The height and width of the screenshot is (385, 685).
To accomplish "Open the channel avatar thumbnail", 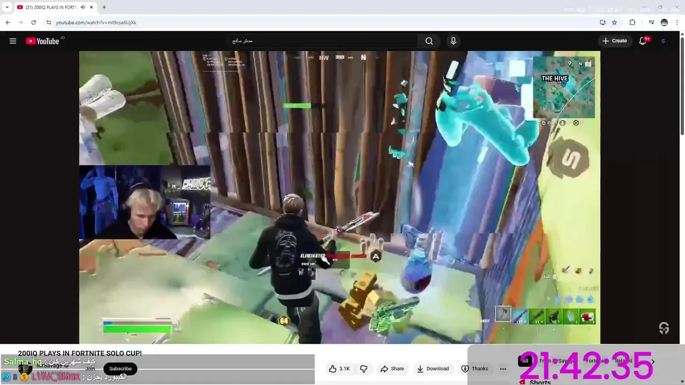I will point(25,369).
